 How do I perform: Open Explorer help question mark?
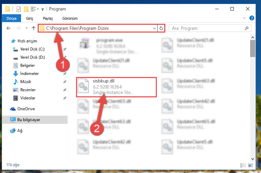(252, 18)
